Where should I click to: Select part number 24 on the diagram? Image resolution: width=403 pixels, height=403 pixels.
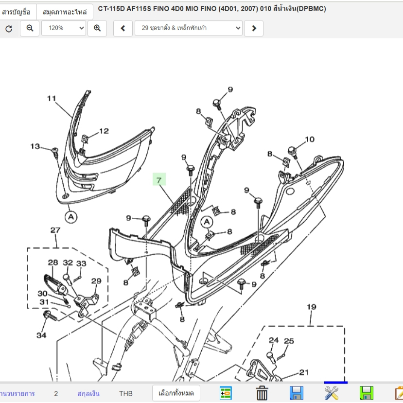click(274, 340)
